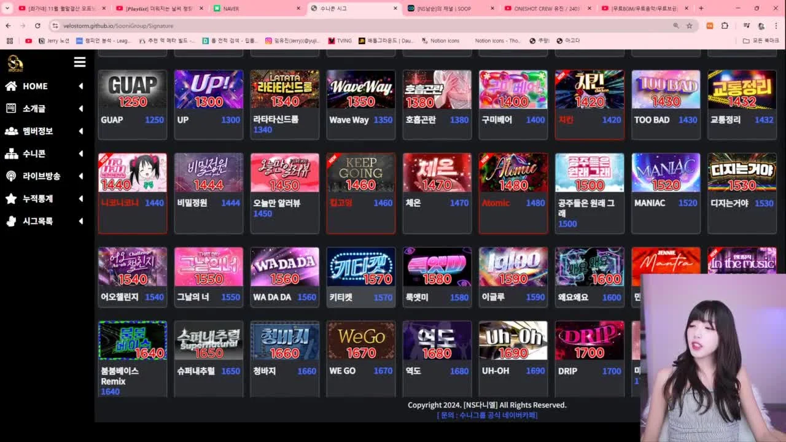Click the 누적통계 star icon
786x442 pixels.
coord(11,198)
